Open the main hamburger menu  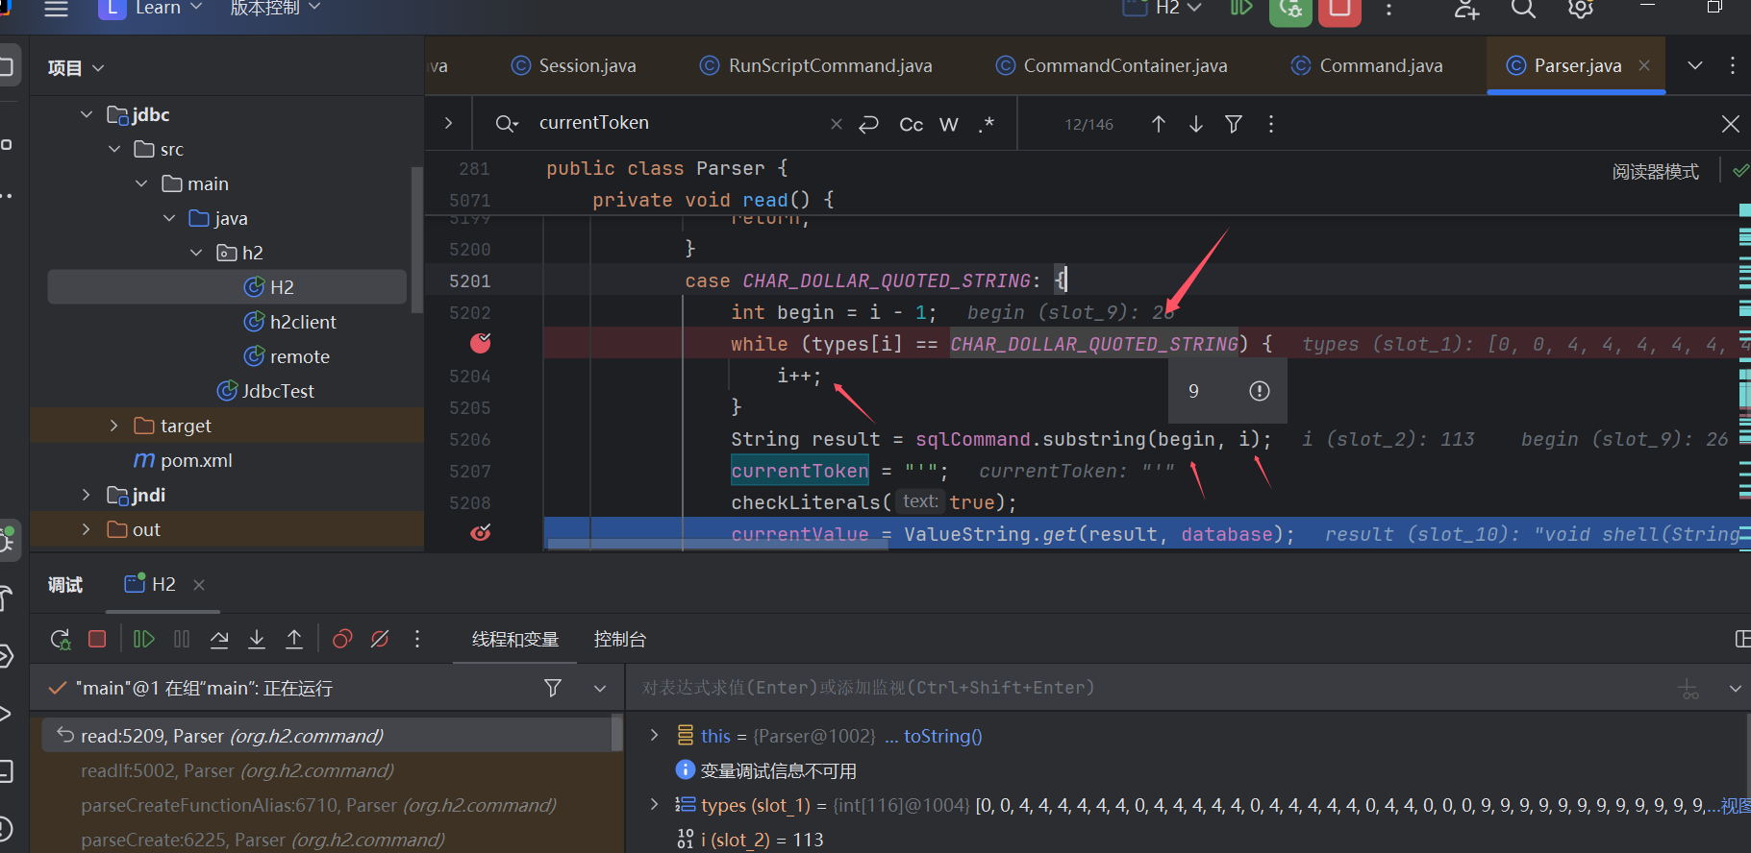[x=57, y=9]
